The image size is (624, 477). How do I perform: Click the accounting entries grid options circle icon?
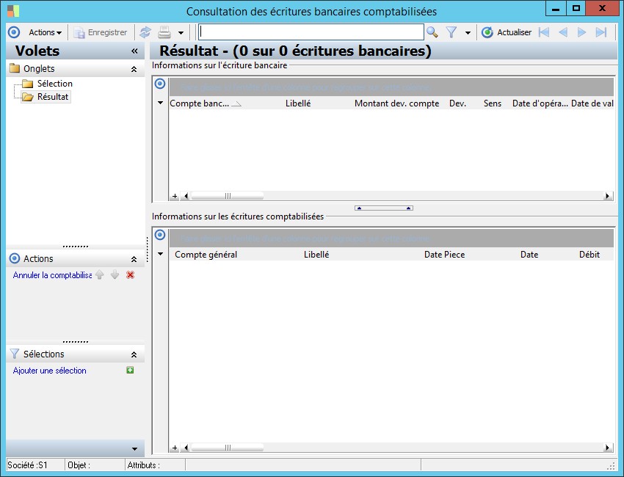[x=160, y=235]
